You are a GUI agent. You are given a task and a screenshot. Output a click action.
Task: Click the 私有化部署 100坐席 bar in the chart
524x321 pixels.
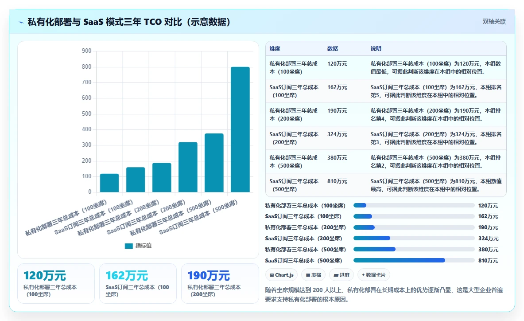pos(109,183)
